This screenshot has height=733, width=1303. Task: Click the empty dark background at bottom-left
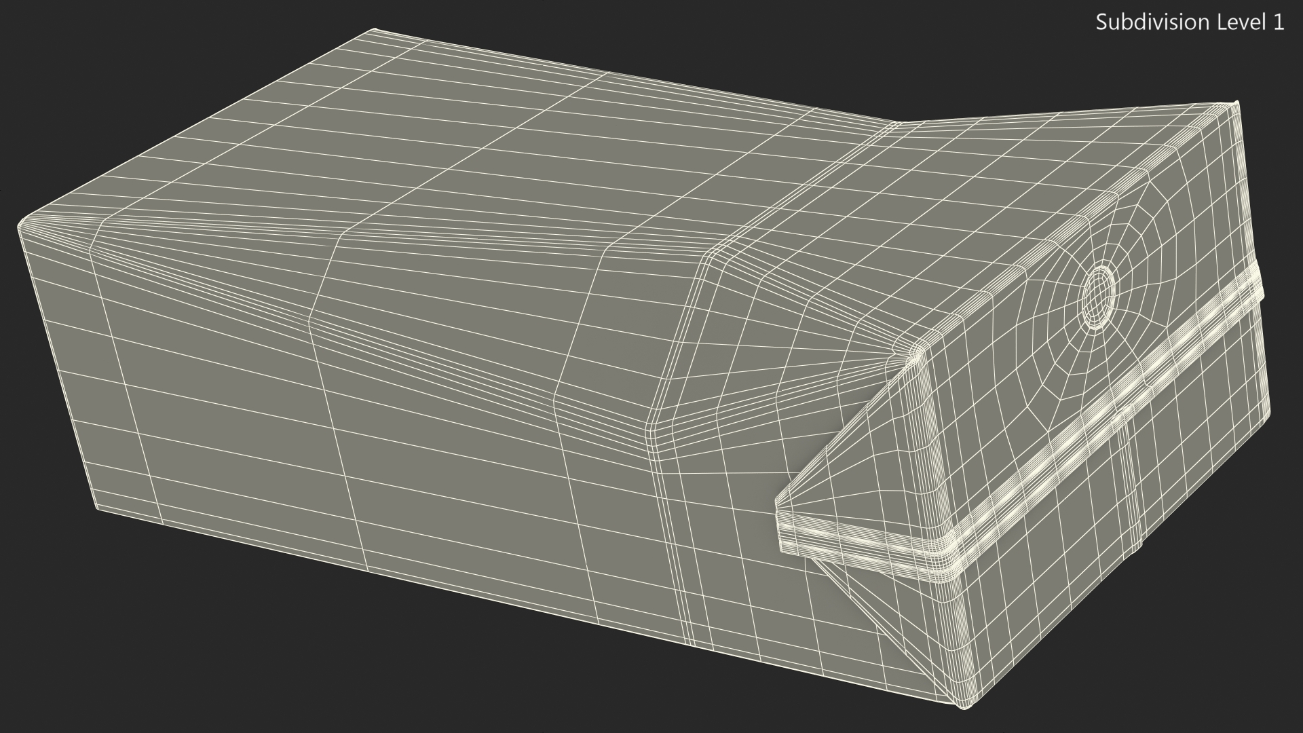pyautogui.click(x=136, y=645)
